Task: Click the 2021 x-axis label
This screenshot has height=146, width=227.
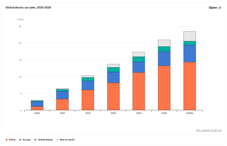Action: [62, 113]
